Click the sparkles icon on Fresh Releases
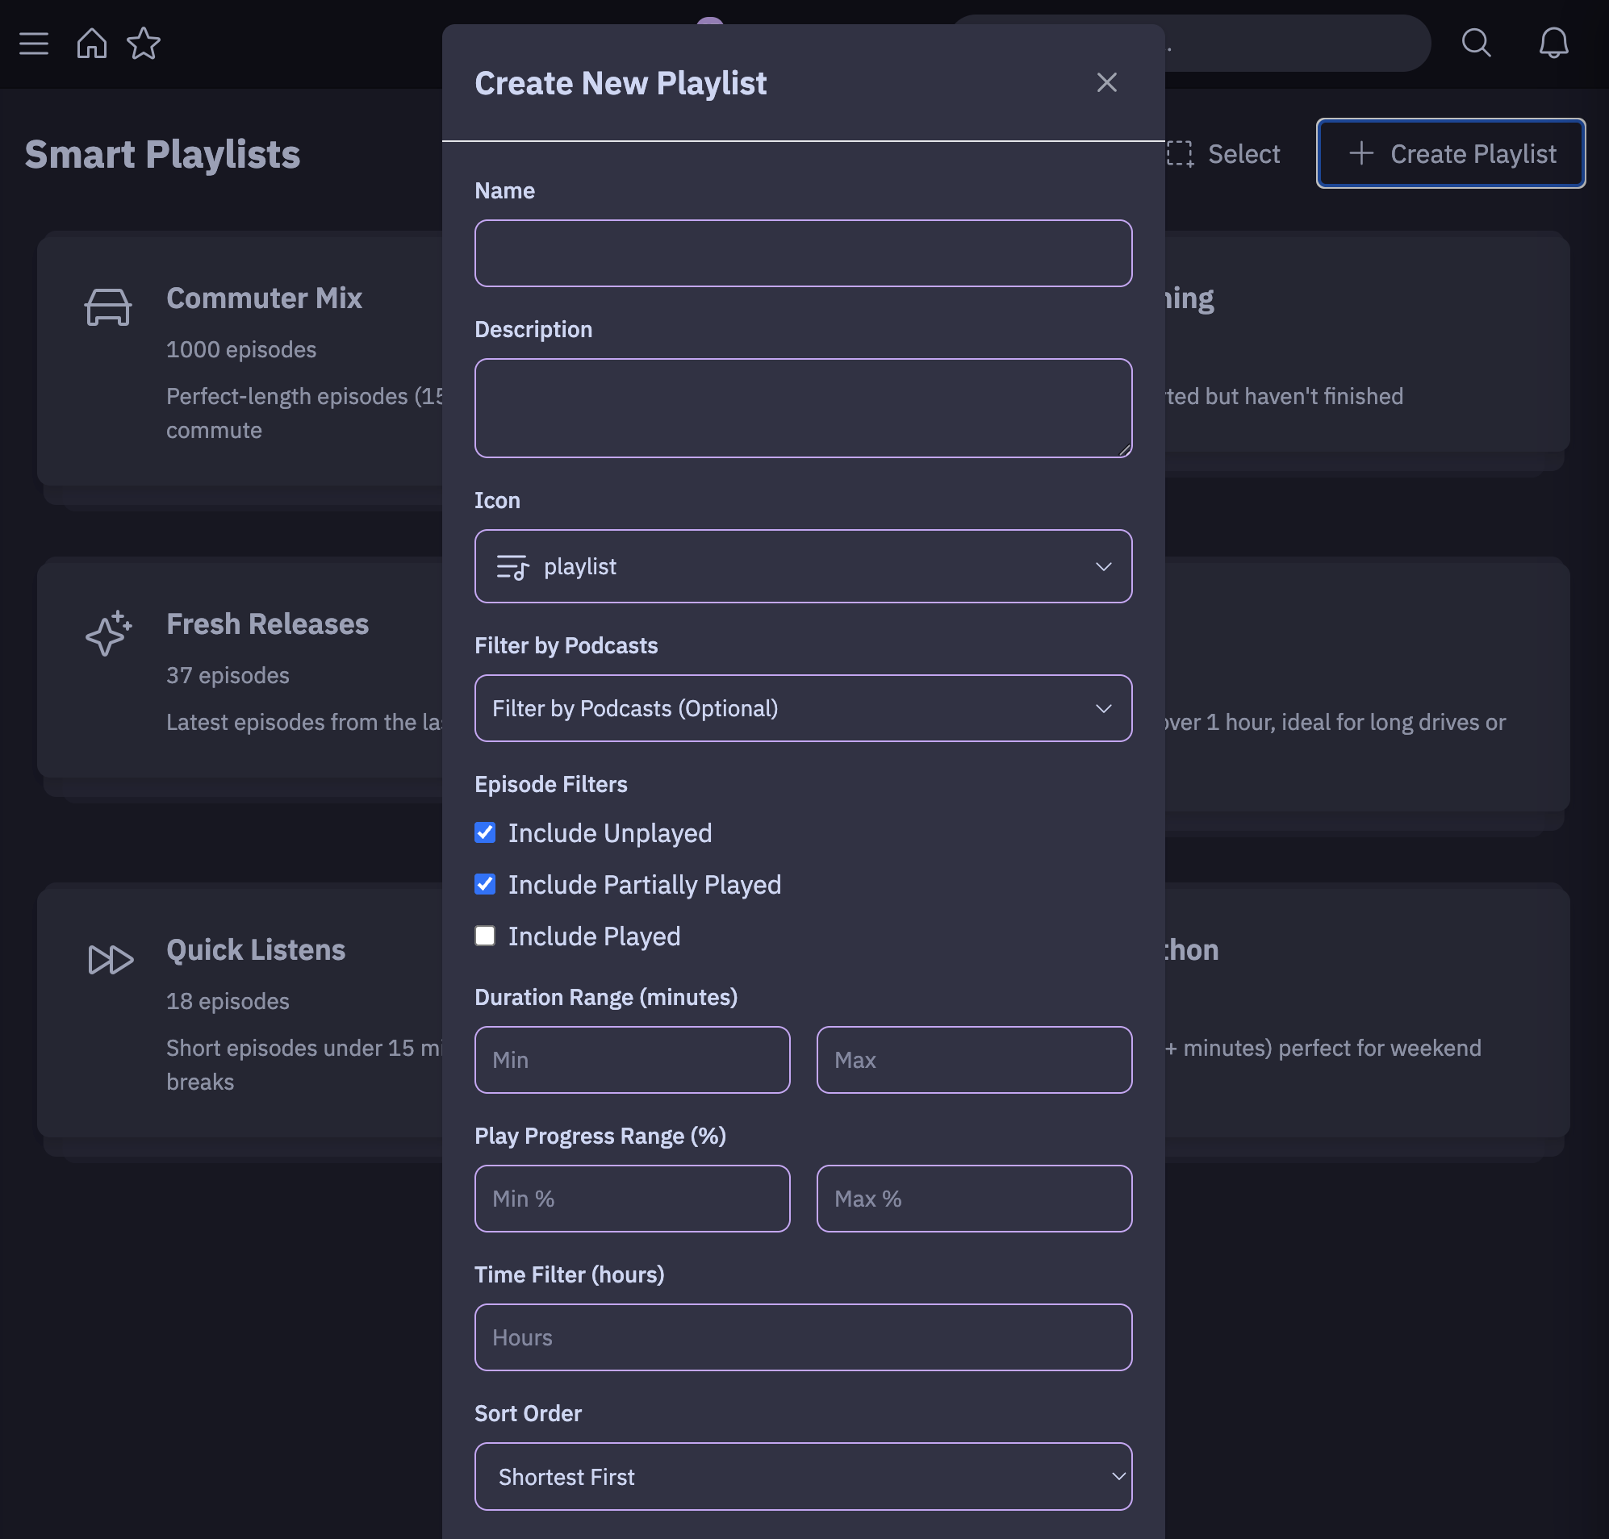The height and width of the screenshot is (1539, 1609). [108, 632]
